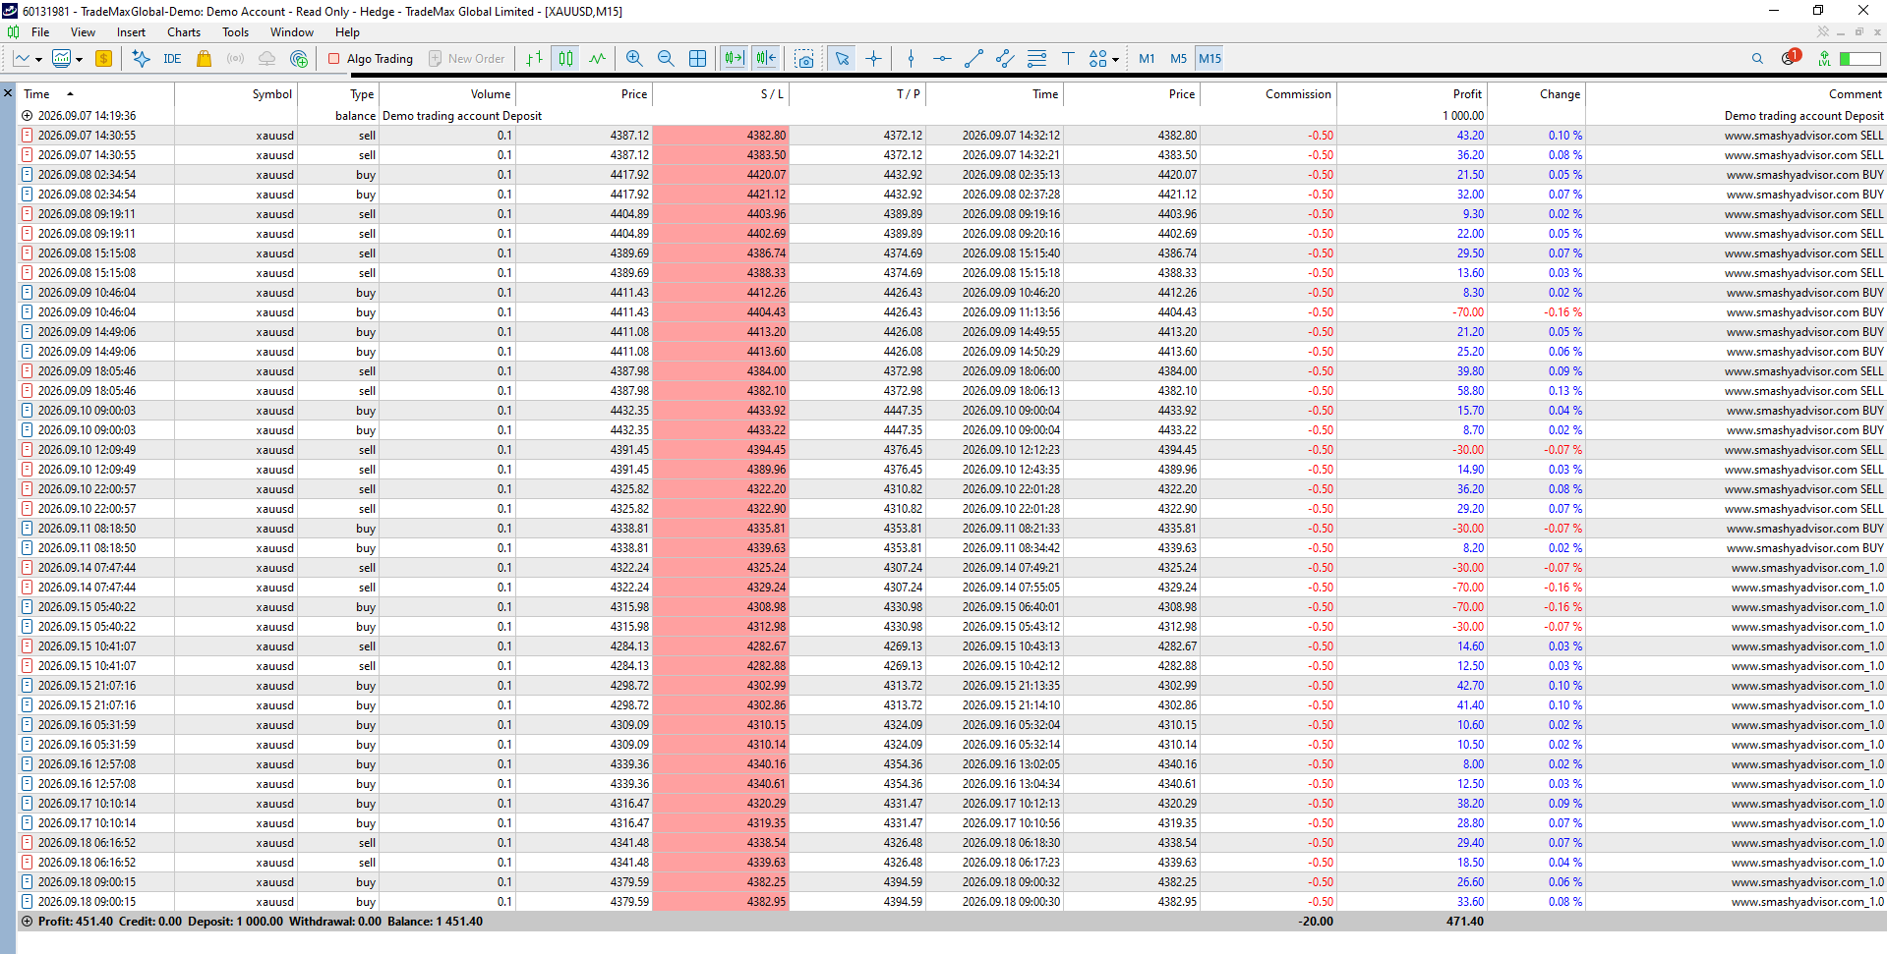Sort history by Profit column header
1887x954 pixels.
click(x=1466, y=94)
